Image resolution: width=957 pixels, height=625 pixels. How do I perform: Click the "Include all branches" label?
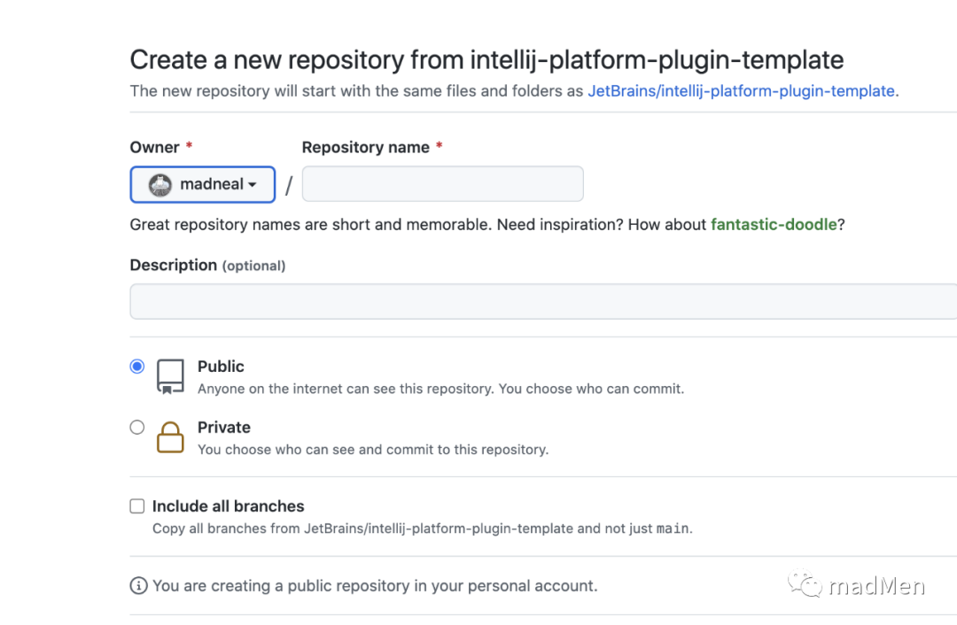[229, 506]
